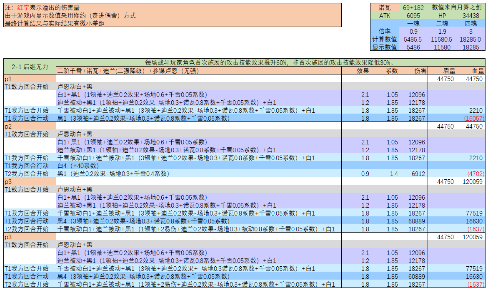Select the '2-1 后继无力' stage cell
The image size is (488, 290).
pyautogui.click(x=30, y=67)
